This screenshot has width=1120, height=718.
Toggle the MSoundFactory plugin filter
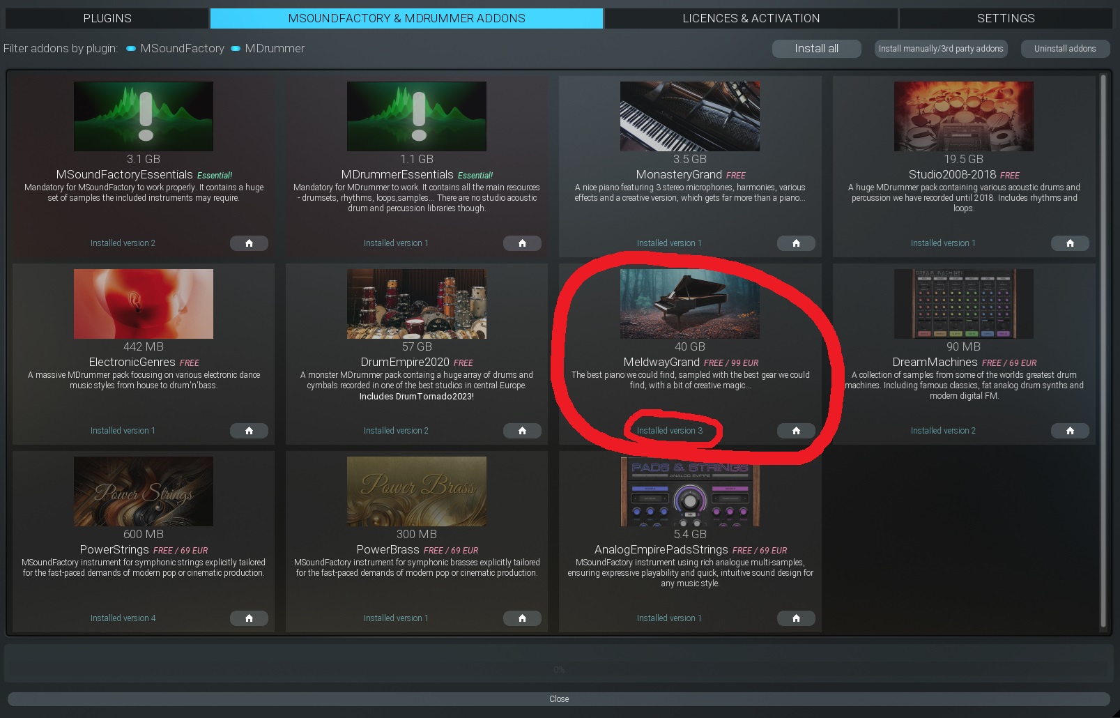(175, 48)
